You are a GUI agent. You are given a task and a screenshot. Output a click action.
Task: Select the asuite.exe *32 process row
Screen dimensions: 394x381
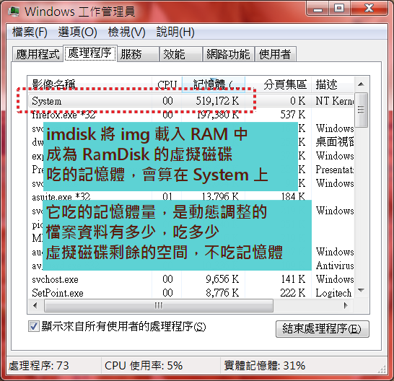[191, 196]
